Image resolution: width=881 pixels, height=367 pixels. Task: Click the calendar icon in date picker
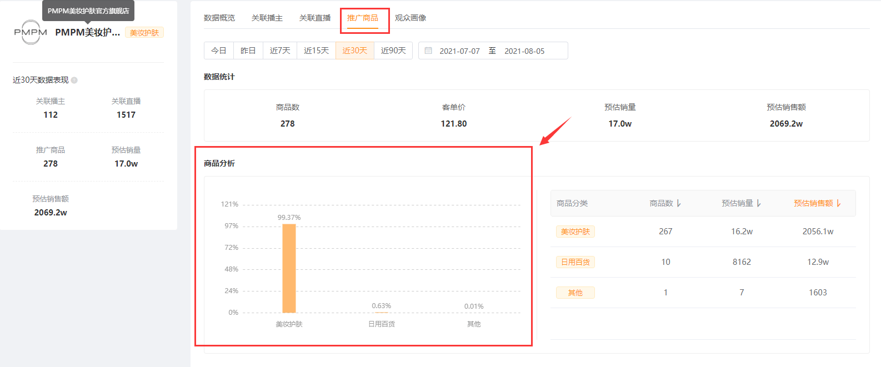pyautogui.click(x=428, y=51)
